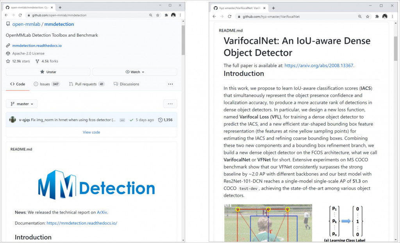400x243 pixels.
Task: Open mmdetection repository name link
Action: 59,24
